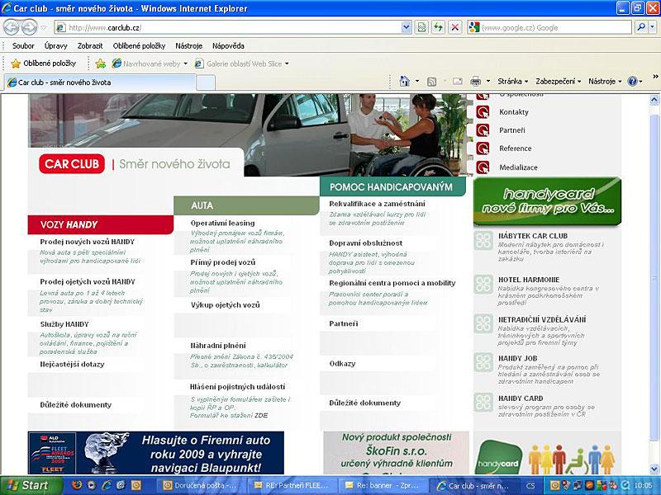Viewport: 661px width, 495px height.
Task: Click the CAR CLUB red logo
Action: click(72, 163)
